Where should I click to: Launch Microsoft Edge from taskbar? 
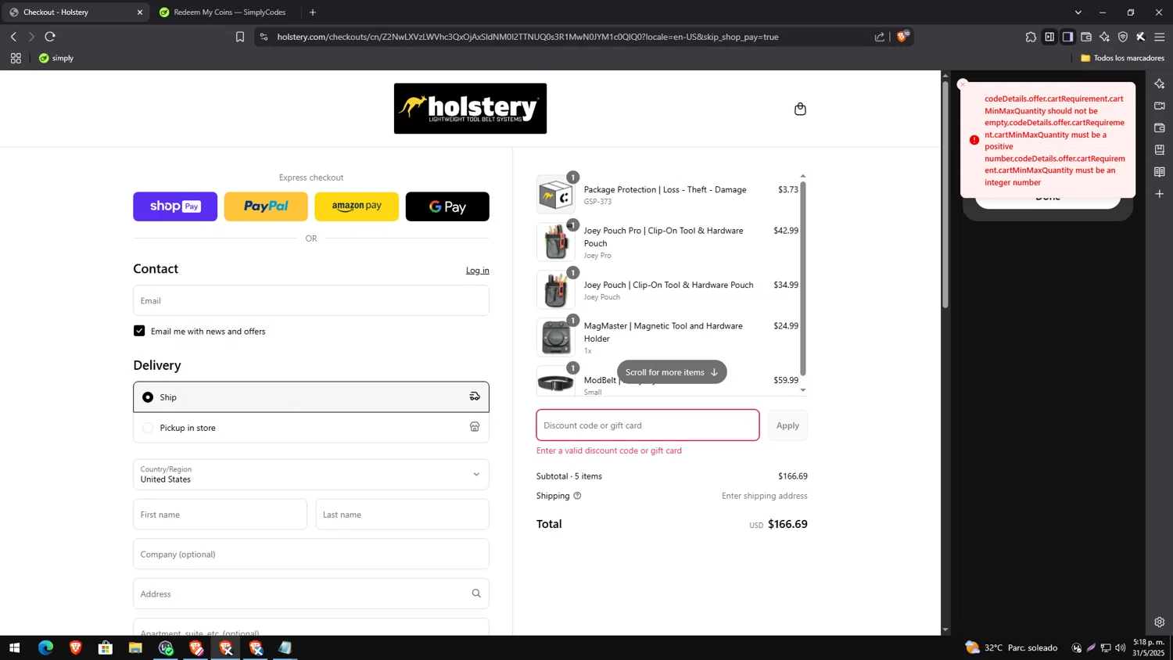point(45,647)
